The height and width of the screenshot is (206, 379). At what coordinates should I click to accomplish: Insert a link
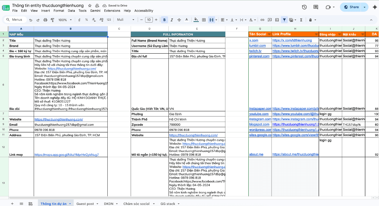pos(262,20)
